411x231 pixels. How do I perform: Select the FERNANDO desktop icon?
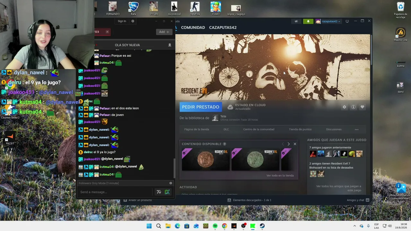click(x=113, y=9)
